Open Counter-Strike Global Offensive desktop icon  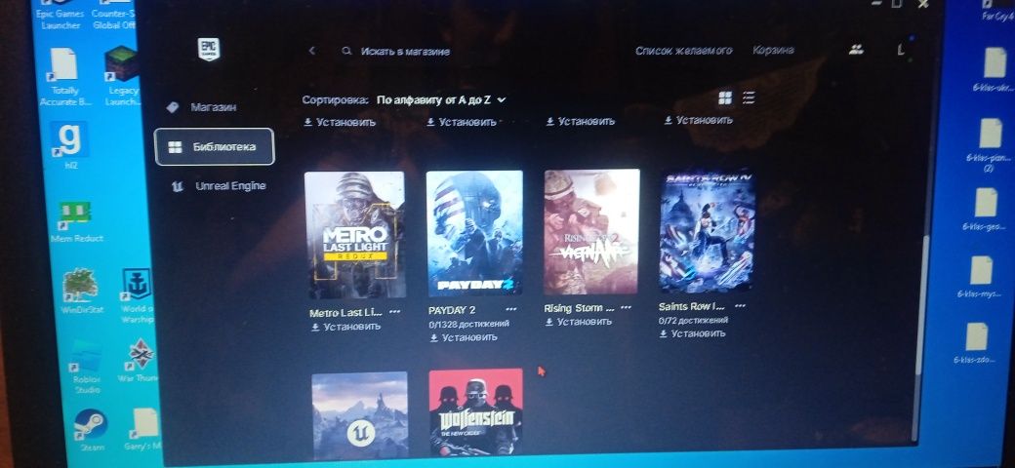113,16
